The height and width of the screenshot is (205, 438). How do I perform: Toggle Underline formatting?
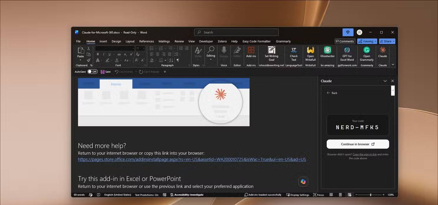pos(109,54)
